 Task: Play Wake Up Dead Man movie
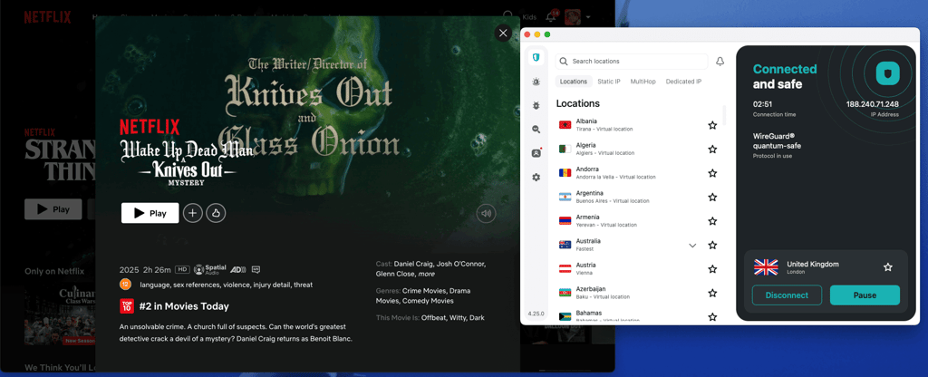pyautogui.click(x=150, y=213)
